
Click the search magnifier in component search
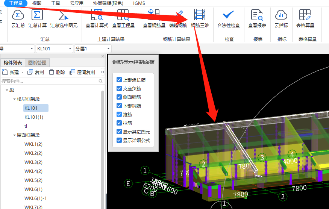coord(100,81)
